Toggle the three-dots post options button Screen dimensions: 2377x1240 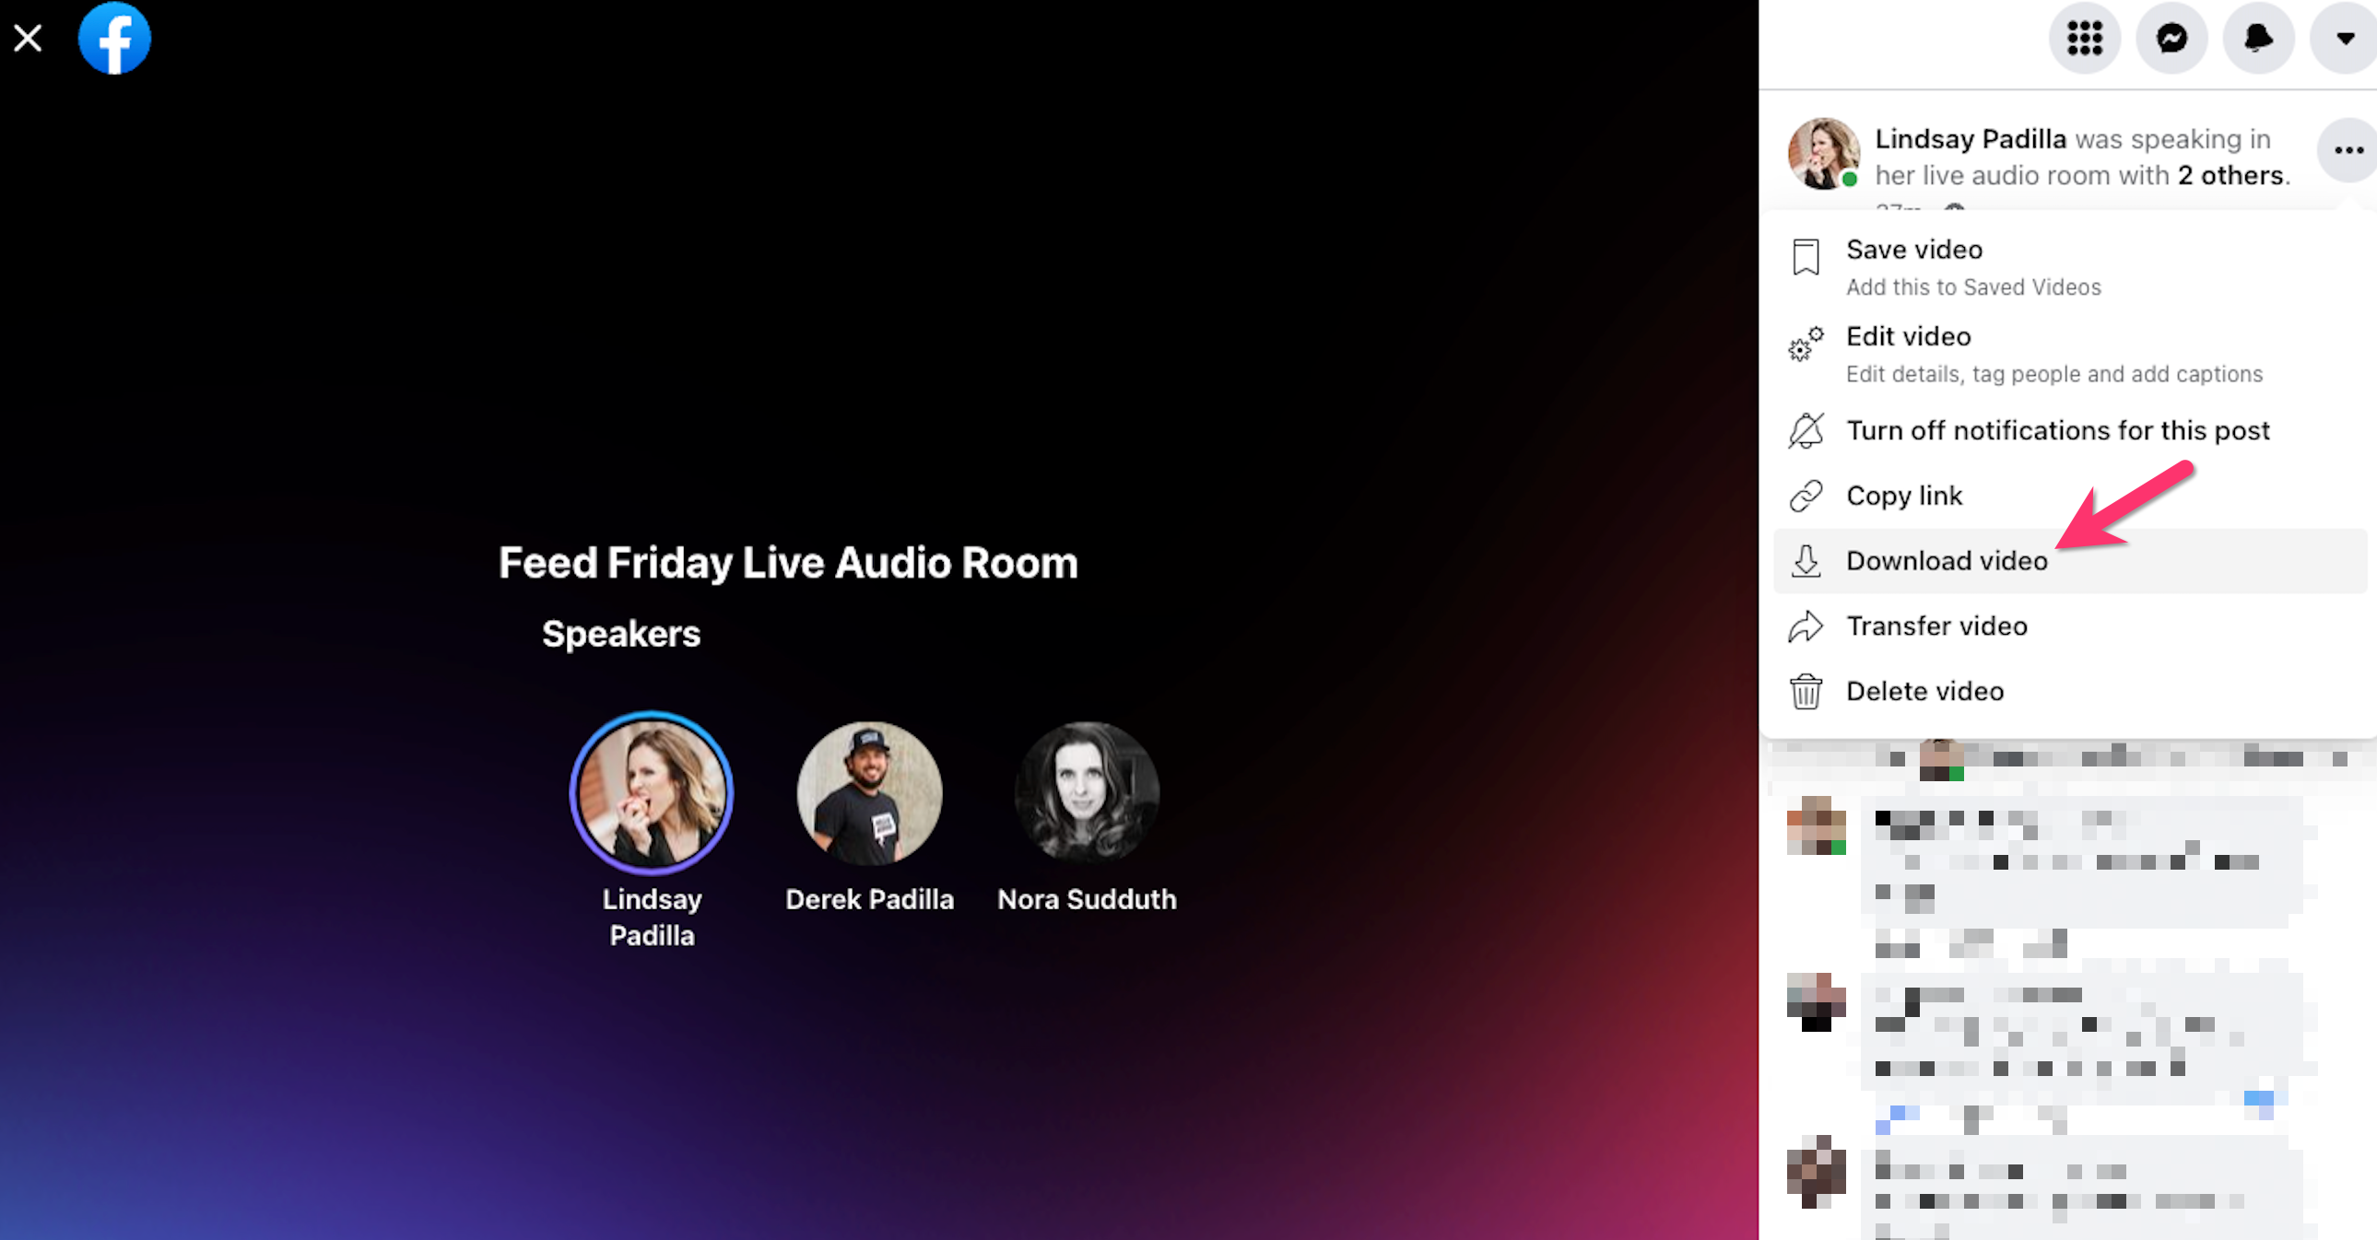(2348, 150)
